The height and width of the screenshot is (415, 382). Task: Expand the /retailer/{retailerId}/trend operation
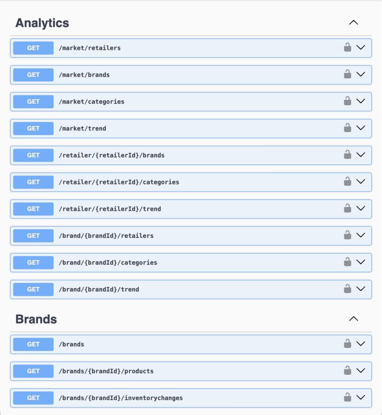tap(361, 208)
